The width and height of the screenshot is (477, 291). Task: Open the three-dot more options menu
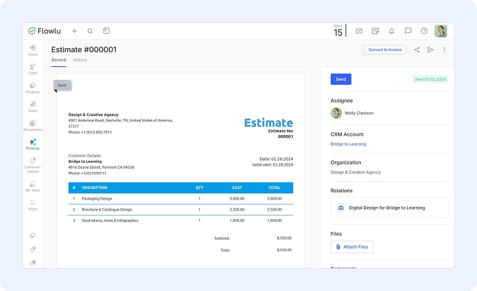click(x=444, y=50)
